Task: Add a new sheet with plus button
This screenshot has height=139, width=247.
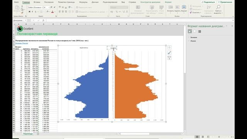Action: click(38, 134)
